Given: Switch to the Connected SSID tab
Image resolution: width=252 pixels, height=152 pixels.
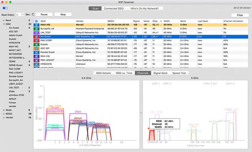Looking at the screenshot, I should 114,8.
